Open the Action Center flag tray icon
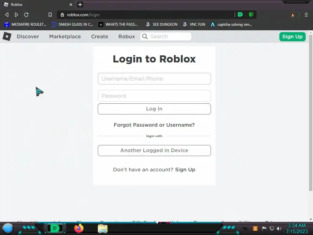This screenshot has height=235, width=313. [264, 228]
